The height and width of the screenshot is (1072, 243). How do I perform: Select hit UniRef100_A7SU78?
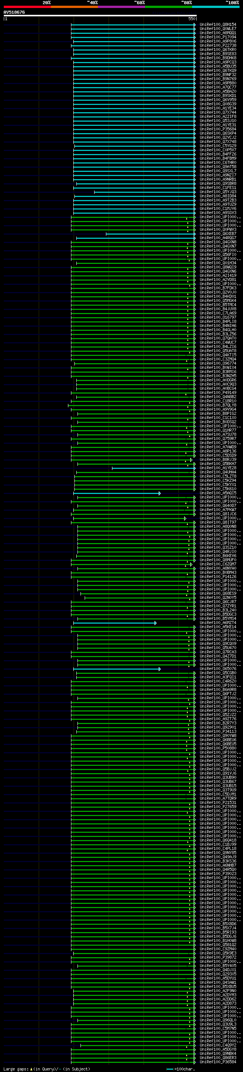218,434
